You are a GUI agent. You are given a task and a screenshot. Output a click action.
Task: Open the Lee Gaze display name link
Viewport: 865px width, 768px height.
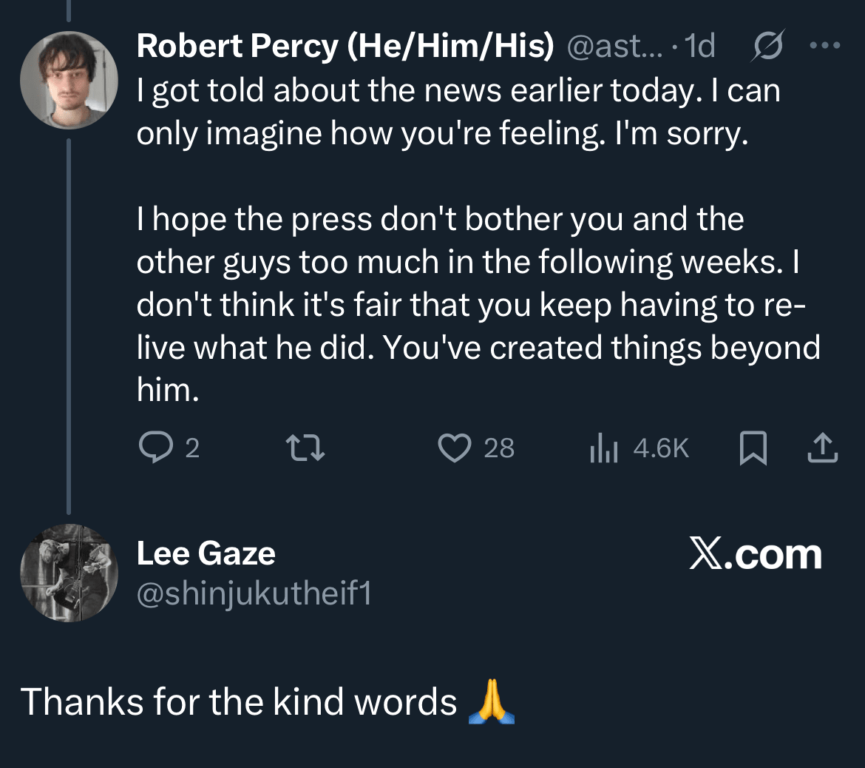(x=206, y=553)
